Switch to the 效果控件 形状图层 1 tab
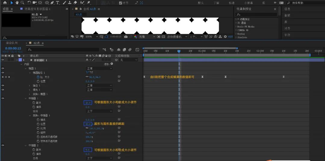Screen dimensions: 325x161 [x=37, y=9]
